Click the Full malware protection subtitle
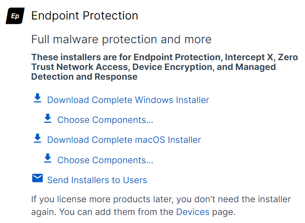 (121, 40)
